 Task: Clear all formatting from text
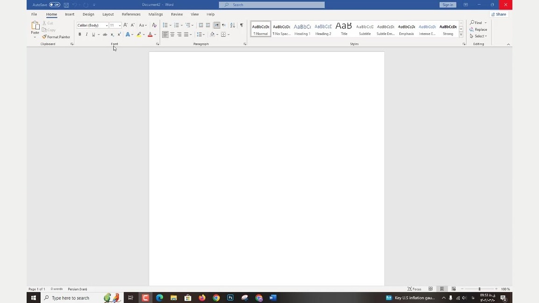point(154,25)
